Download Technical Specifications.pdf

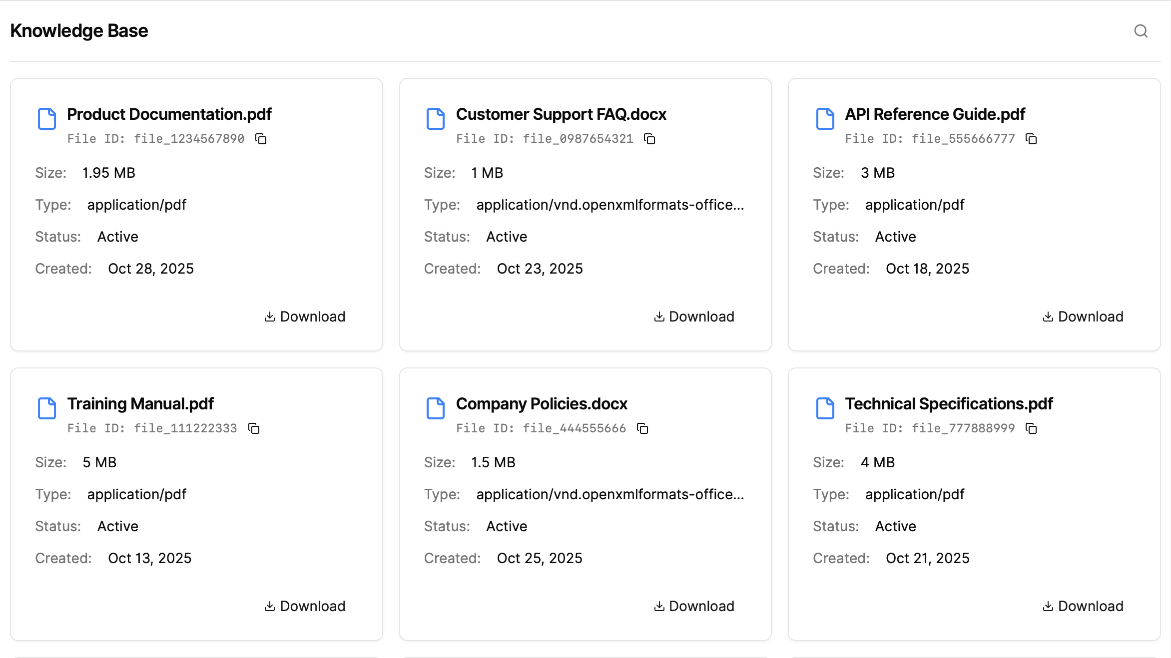(x=1083, y=606)
